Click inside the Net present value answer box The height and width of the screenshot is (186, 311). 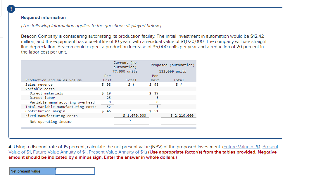click(76, 171)
